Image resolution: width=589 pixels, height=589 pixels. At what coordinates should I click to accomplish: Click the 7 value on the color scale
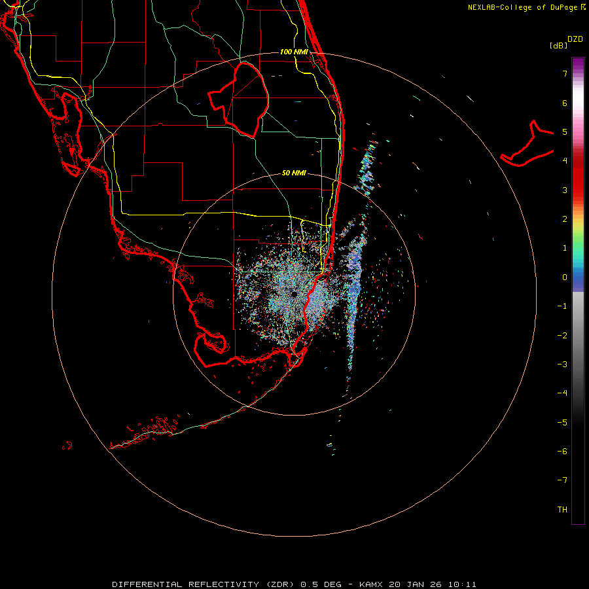(565, 73)
